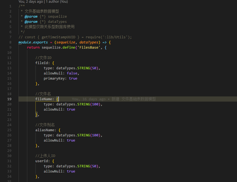Viewport: 237px width, 182px height.
Task: Place cursor on "module.exports"
Action: pyautogui.click(x=33, y=42)
